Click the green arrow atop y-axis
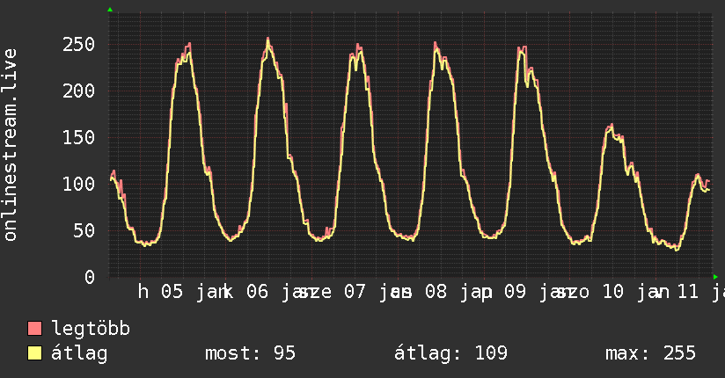Screen dimensions: 725x378 [x=110, y=10]
